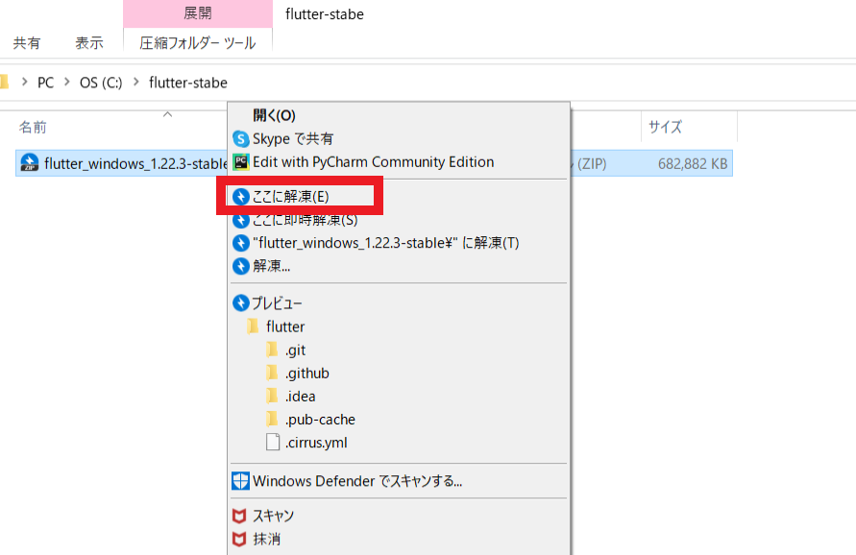Go to PC in breadcrumb path
Image resolution: width=856 pixels, height=555 pixels.
point(46,83)
